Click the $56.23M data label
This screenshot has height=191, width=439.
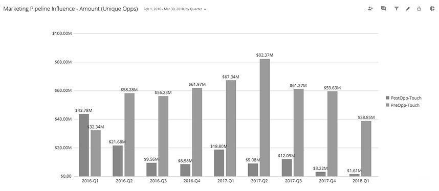pyautogui.click(x=163, y=92)
